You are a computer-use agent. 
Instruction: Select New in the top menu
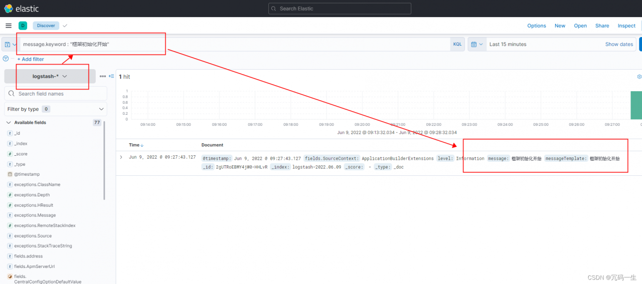560,26
